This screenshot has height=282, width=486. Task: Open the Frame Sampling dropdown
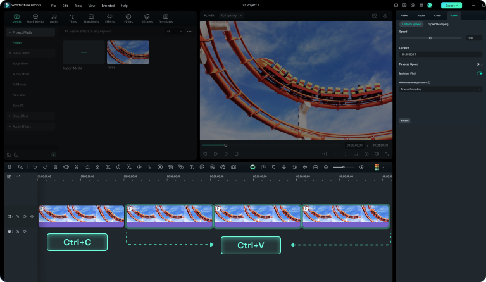[440, 89]
